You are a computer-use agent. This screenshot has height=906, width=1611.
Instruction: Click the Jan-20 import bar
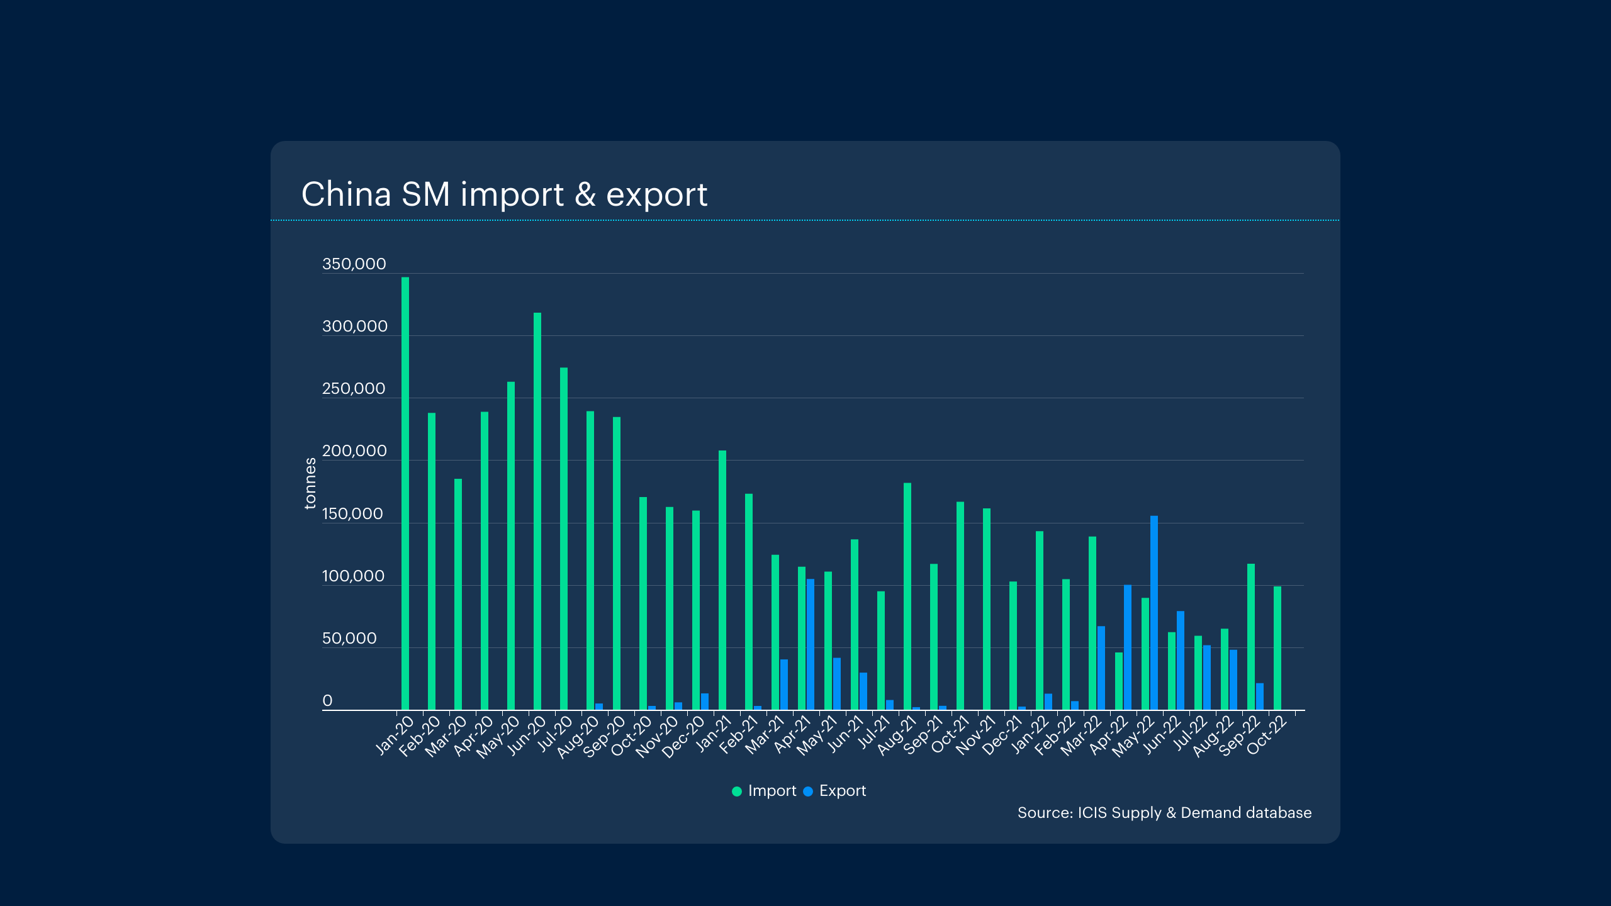click(405, 494)
